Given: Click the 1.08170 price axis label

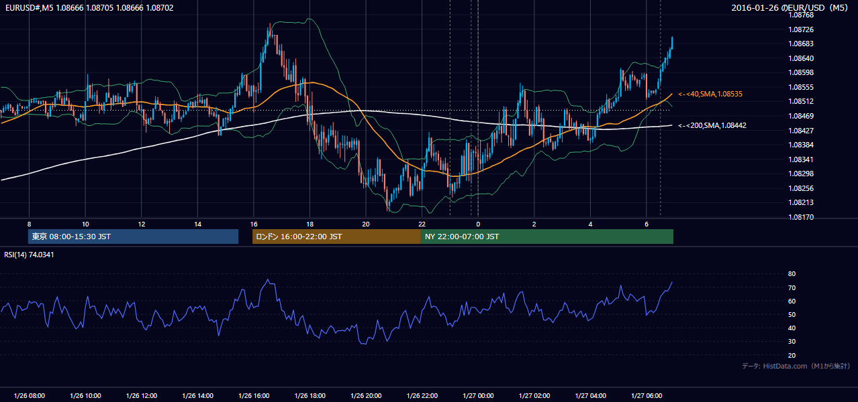Looking at the screenshot, I should [x=801, y=217].
